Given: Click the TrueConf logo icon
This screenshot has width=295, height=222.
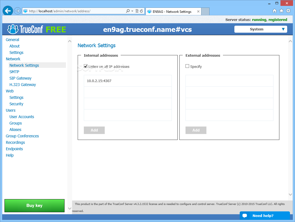Looking at the screenshot, I should [13, 29].
